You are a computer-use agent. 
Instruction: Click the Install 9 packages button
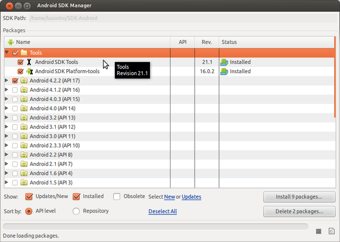pyautogui.click(x=299, y=197)
